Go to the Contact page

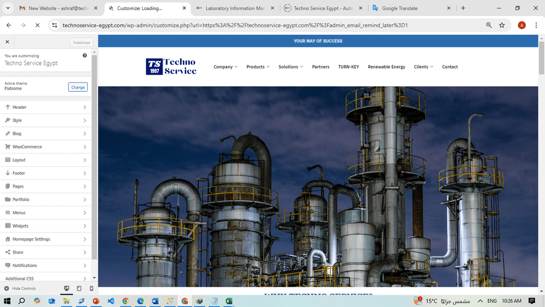click(x=450, y=67)
